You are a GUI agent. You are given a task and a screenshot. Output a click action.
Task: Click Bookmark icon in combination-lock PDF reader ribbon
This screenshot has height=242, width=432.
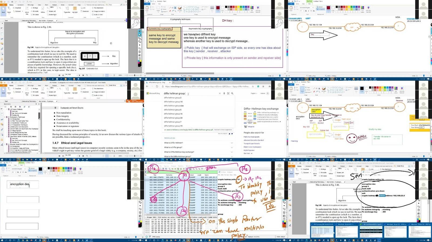[85, 11]
